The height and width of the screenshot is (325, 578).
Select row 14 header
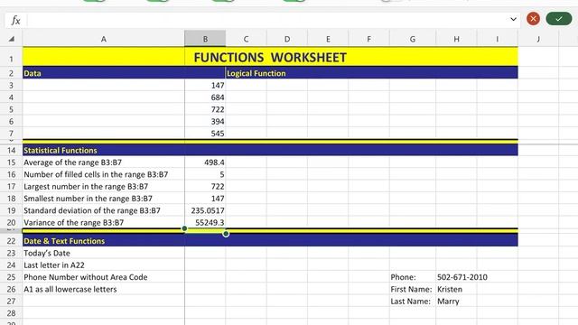click(11, 151)
